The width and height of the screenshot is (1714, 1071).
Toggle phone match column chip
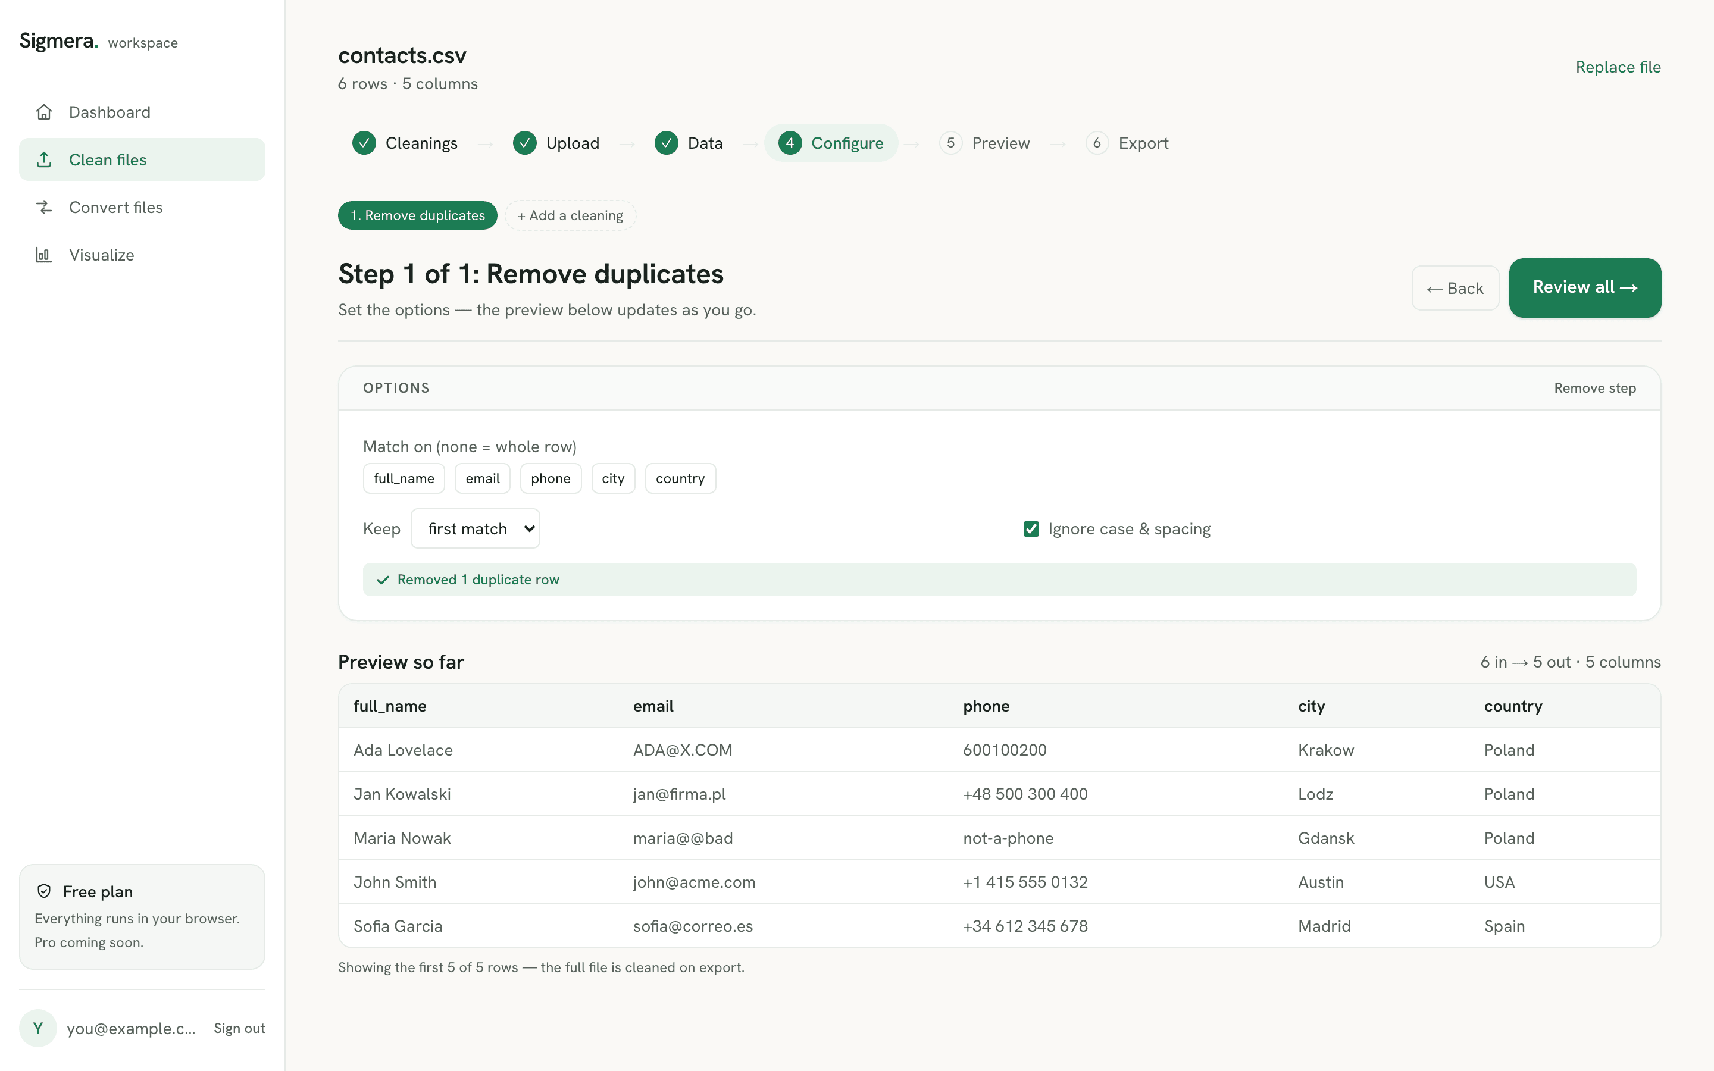pos(551,478)
